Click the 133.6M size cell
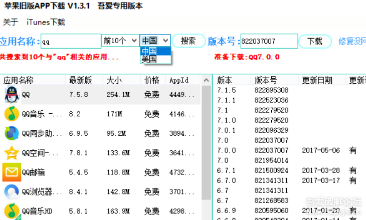The height and width of the screenshot is (220, 366). tap(118, 153)
